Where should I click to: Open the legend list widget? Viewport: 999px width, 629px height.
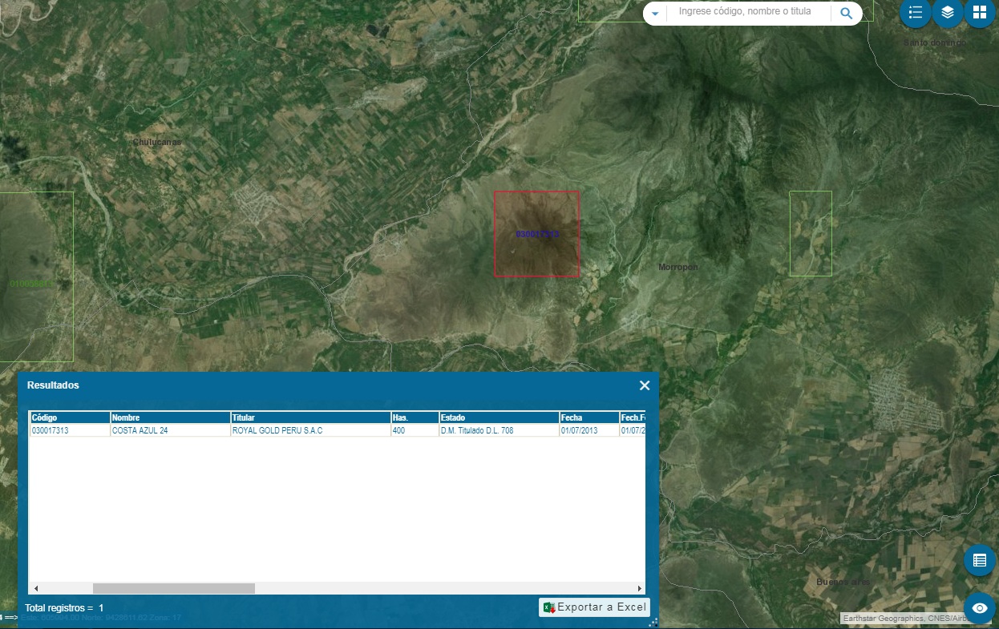[x=915, y=13]
